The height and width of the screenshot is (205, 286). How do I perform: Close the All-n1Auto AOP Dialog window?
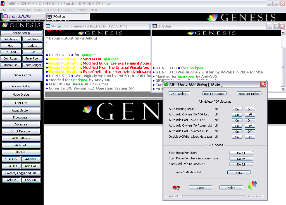[x=263, y=84]
